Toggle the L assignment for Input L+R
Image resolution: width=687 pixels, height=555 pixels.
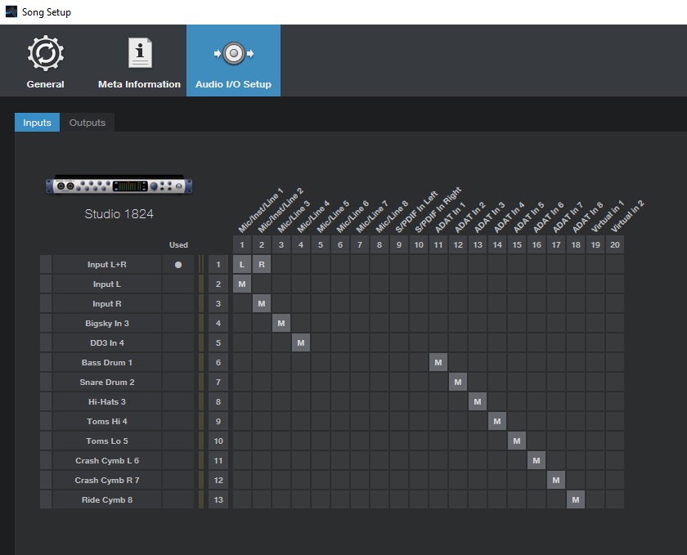(x=242, y=264)
